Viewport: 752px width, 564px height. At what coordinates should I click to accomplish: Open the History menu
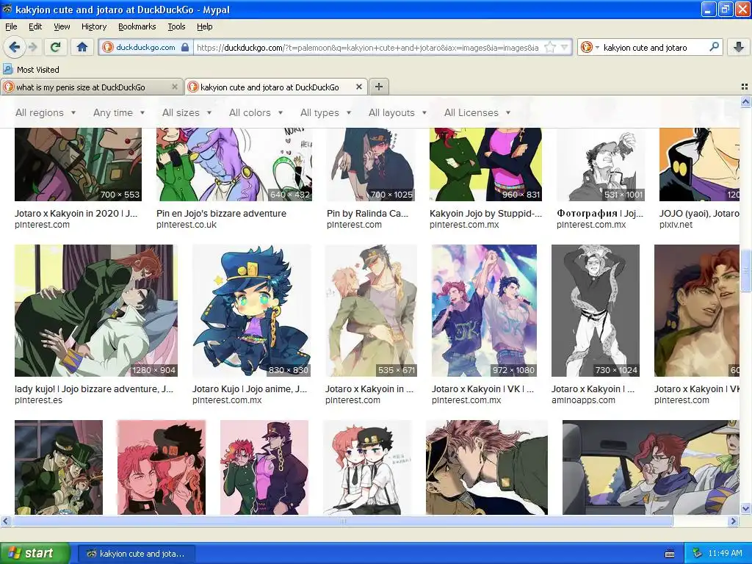pos(93,26)
